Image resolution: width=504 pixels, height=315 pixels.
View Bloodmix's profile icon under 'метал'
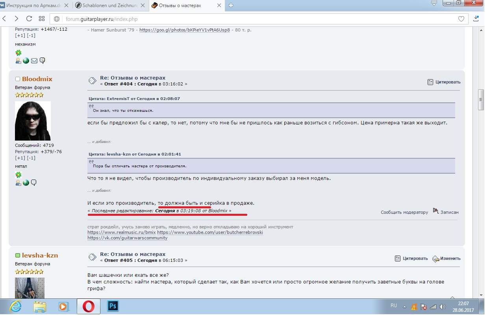(x=18, y=183)
